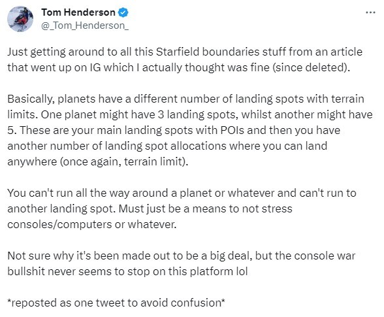384x317 pixels.
Task: Click the word "IG" in the first paragraph
Action: point(95,67)
